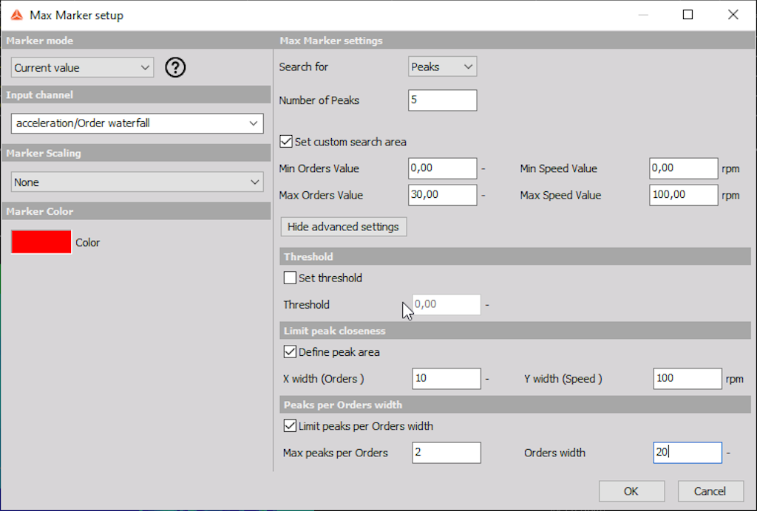Click the Min Speed Value field
The width and height of the screenshot is (757, 511).
(x=684, y=168)
